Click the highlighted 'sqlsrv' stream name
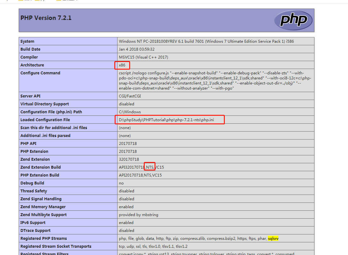The image size is (348, 255). pos(273,238)
